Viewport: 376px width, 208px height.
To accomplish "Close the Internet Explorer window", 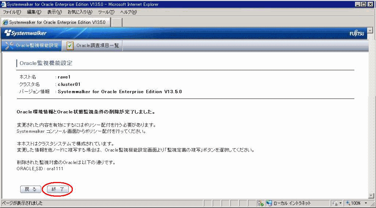I will [370, 4].
